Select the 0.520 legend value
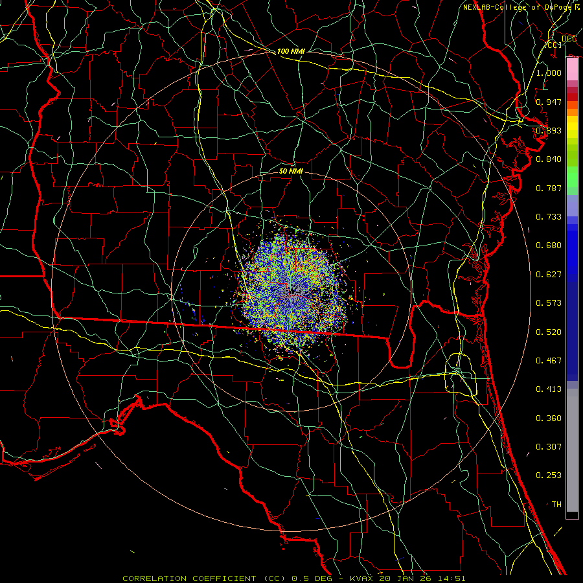The width and height of the screenshot is (583, 583). pyautogui.click(x=549, y=332)
